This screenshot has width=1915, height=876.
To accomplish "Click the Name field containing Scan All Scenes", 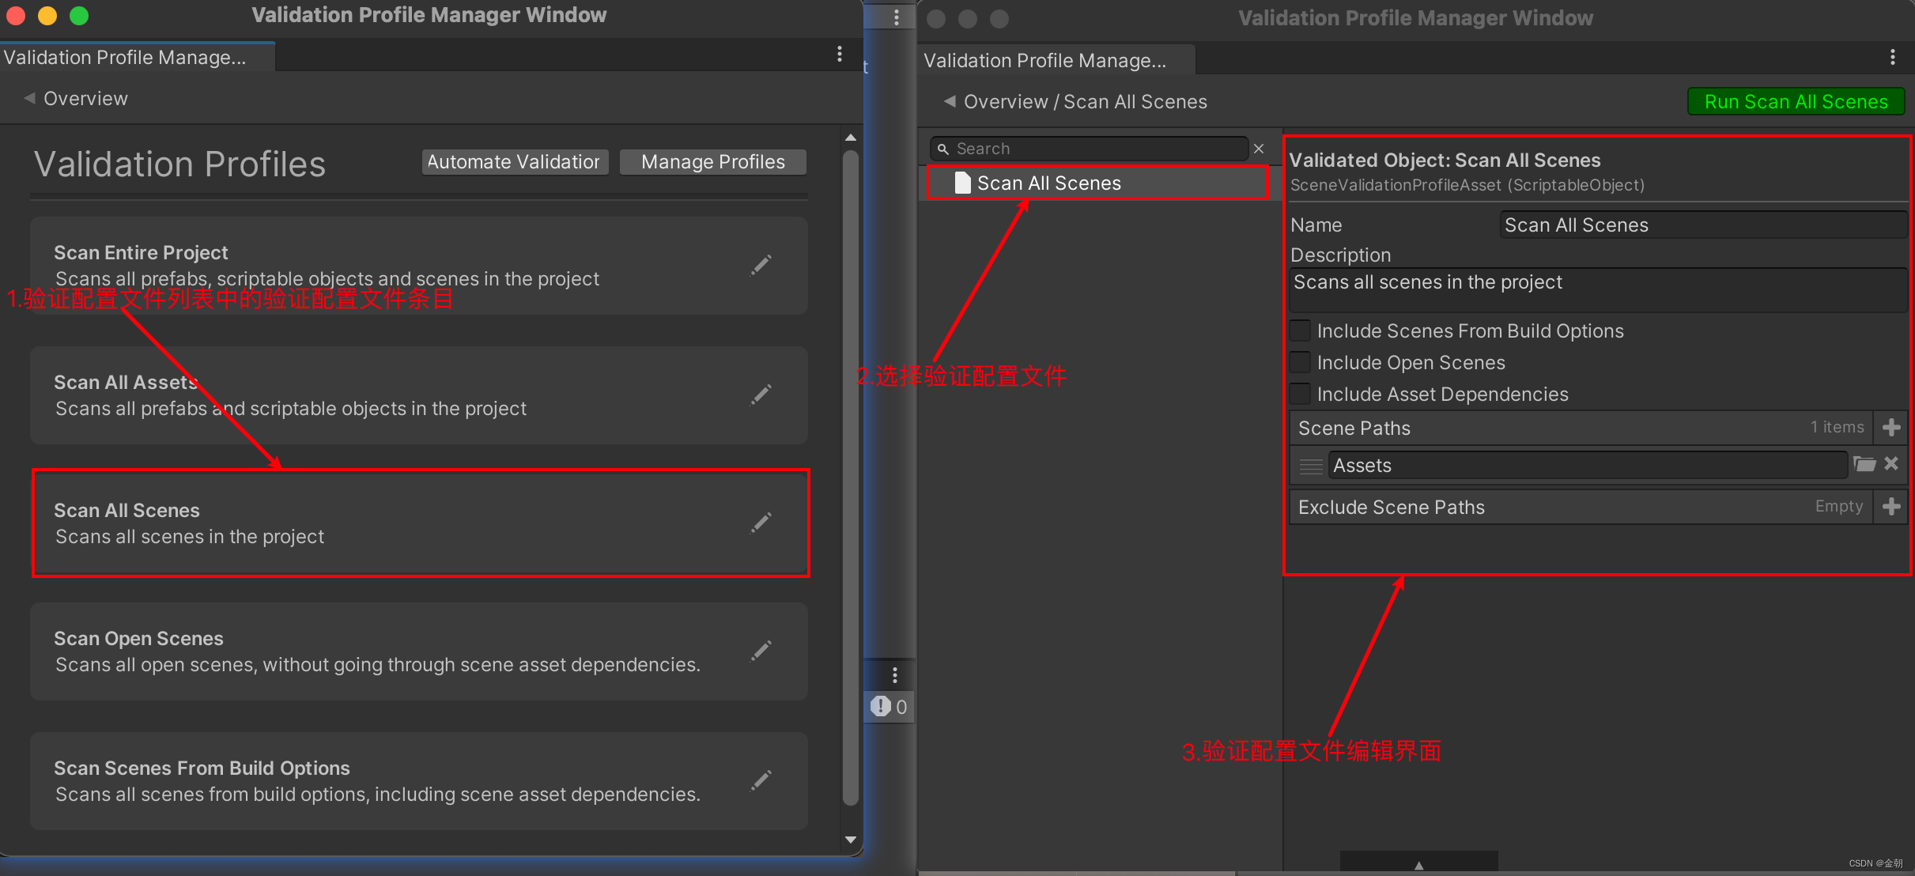I will tap(1703, 225).
